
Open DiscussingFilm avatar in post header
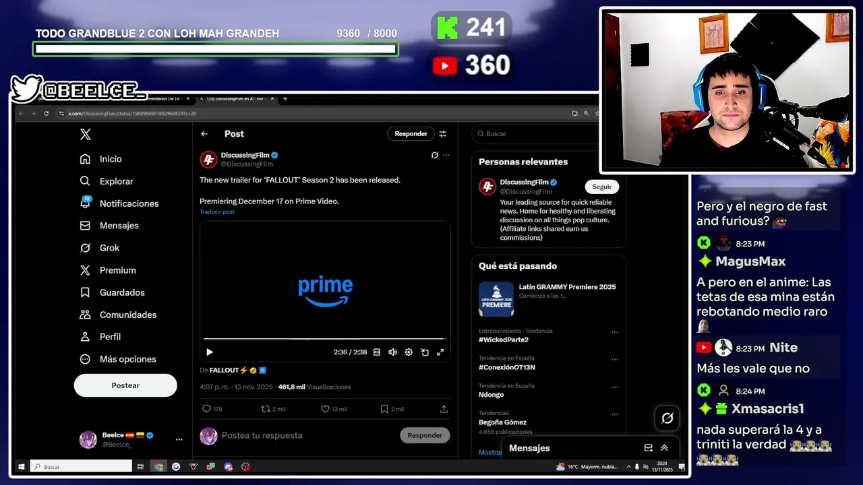click(x=208, y=160)
